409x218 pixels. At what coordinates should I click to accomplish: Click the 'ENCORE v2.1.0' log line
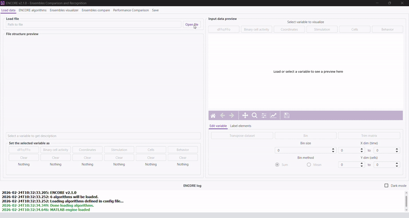(39, 192)
